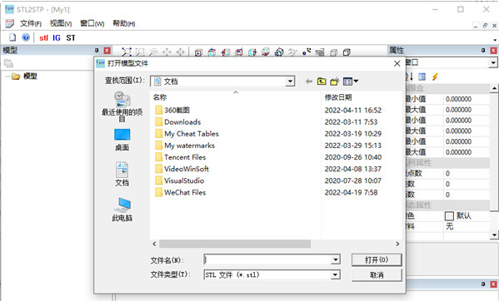Close the 打开模型文件 dialog
The image size is (499, 301).
click(x=397, y=63)
